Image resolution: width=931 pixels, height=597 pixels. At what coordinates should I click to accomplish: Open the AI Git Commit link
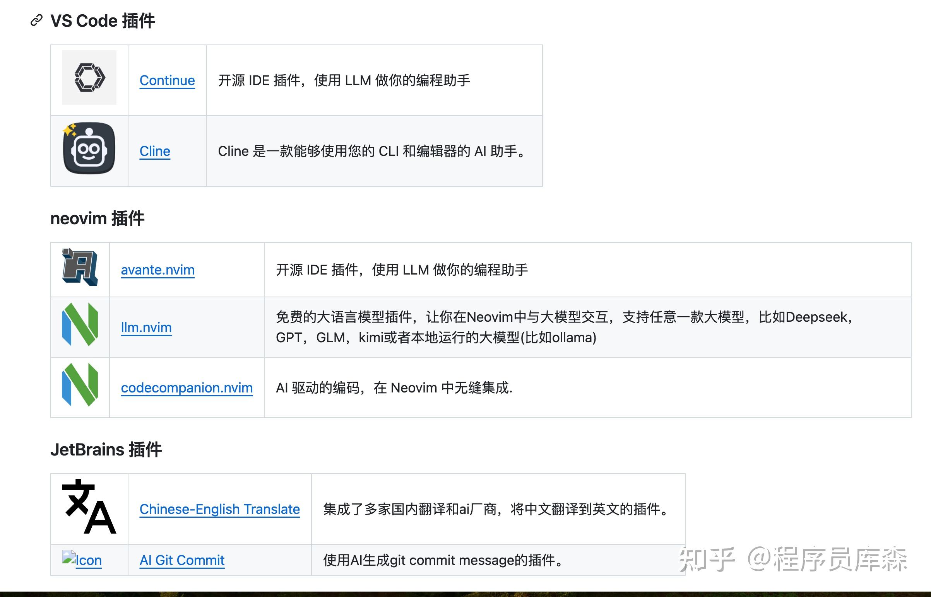pyautogui.click(x=181, y=559)
